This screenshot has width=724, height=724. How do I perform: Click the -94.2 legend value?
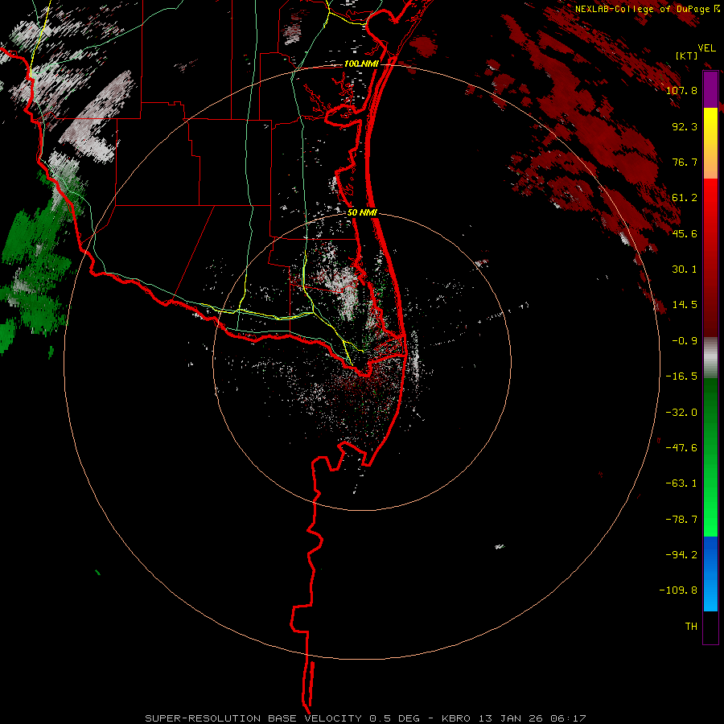tap(681, 555)
